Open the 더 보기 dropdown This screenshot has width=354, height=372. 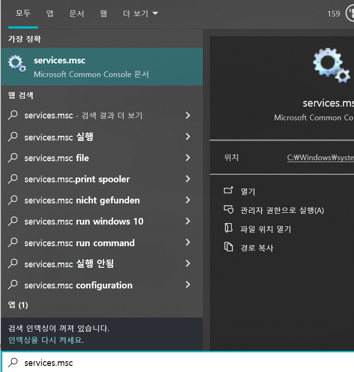click(x=140, y=13)
